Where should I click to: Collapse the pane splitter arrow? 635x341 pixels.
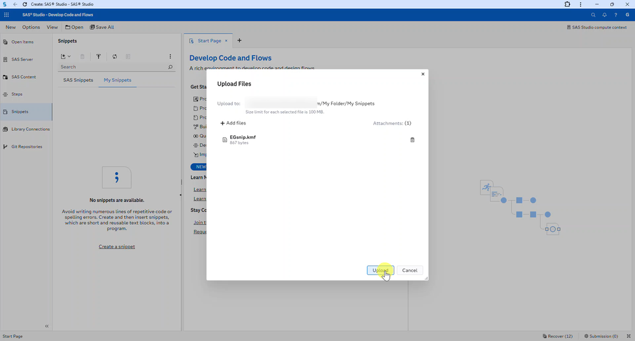point(181,195)
